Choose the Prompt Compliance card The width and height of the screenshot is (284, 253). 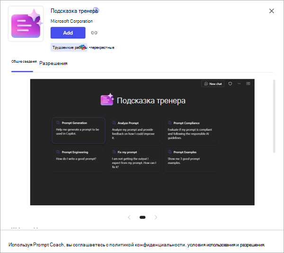(190, 130)
